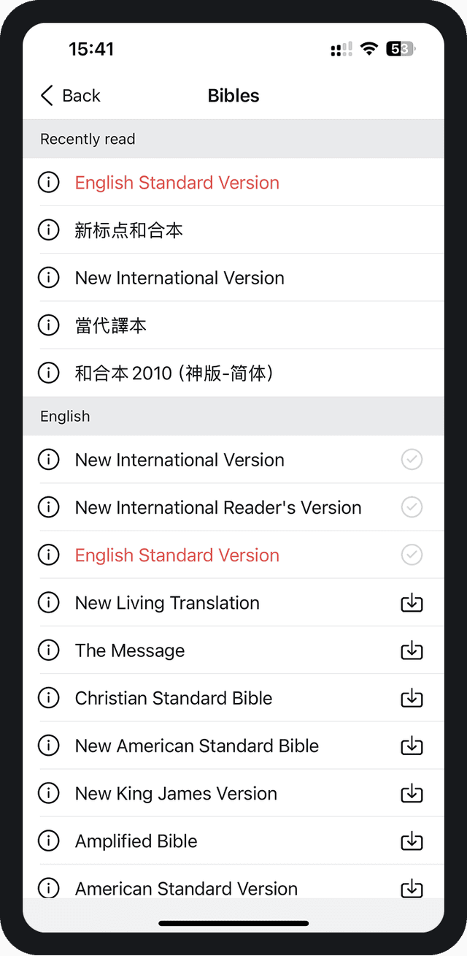Download The Message Bible

pos(412,650)
